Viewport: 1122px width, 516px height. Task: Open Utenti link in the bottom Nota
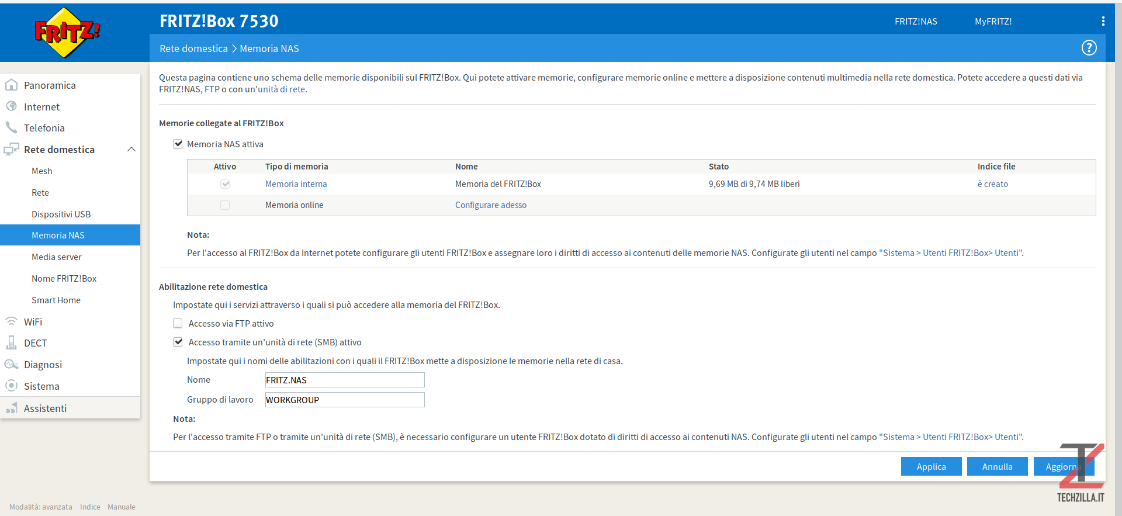pos(951,437)
